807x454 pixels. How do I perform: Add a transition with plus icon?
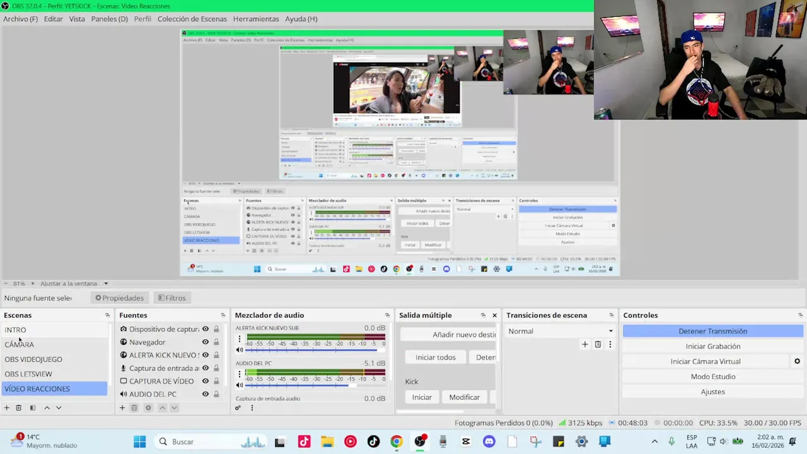click(x=585, y=344)
